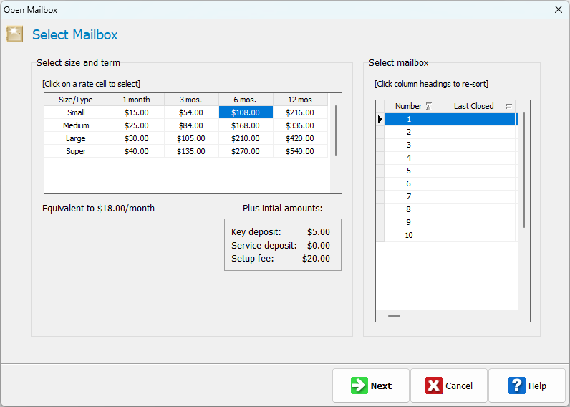Select the Small 12 mos rate $216.00

coord(300,112)
